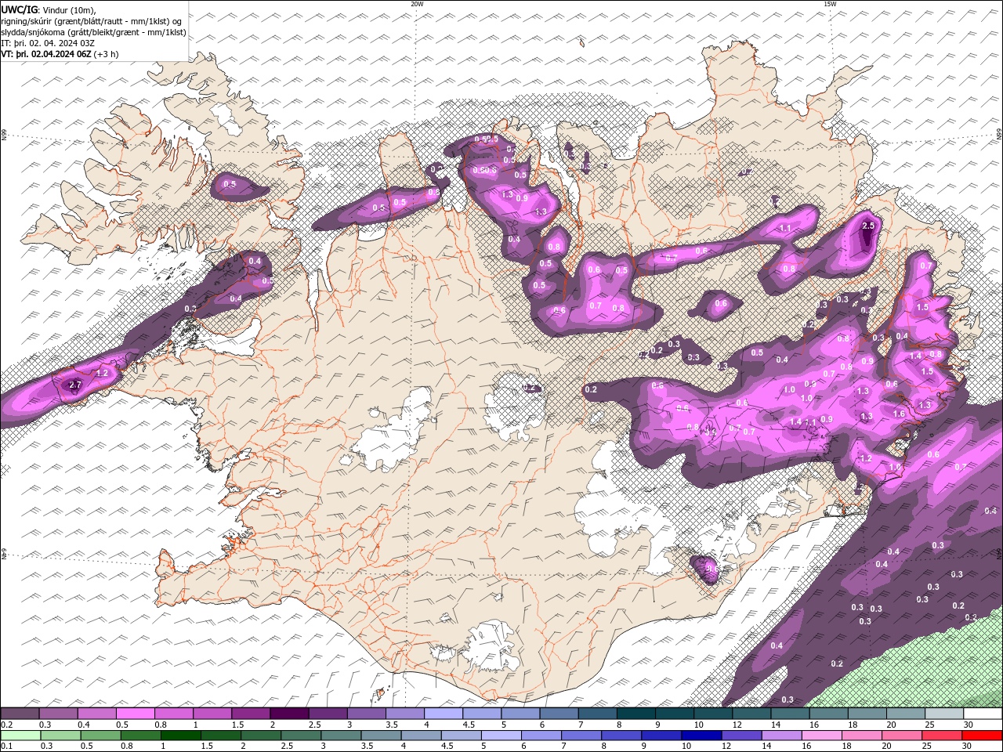The height and width of the screenshot is (752, 1003).
Task: Select the white swatch labelled 30 in upper legend row
Action: (x=982, y=714)
